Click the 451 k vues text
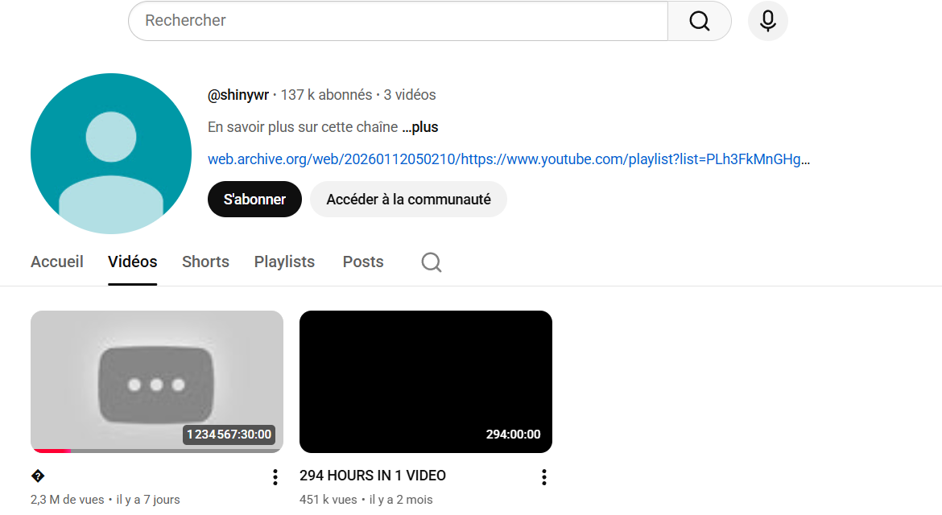Viewport: 942px width, 515px height. coord(328,500)
